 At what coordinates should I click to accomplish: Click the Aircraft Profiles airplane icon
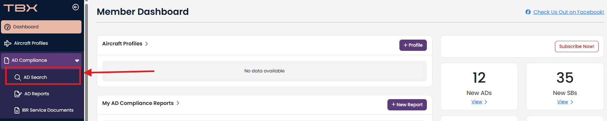(8, 43)
